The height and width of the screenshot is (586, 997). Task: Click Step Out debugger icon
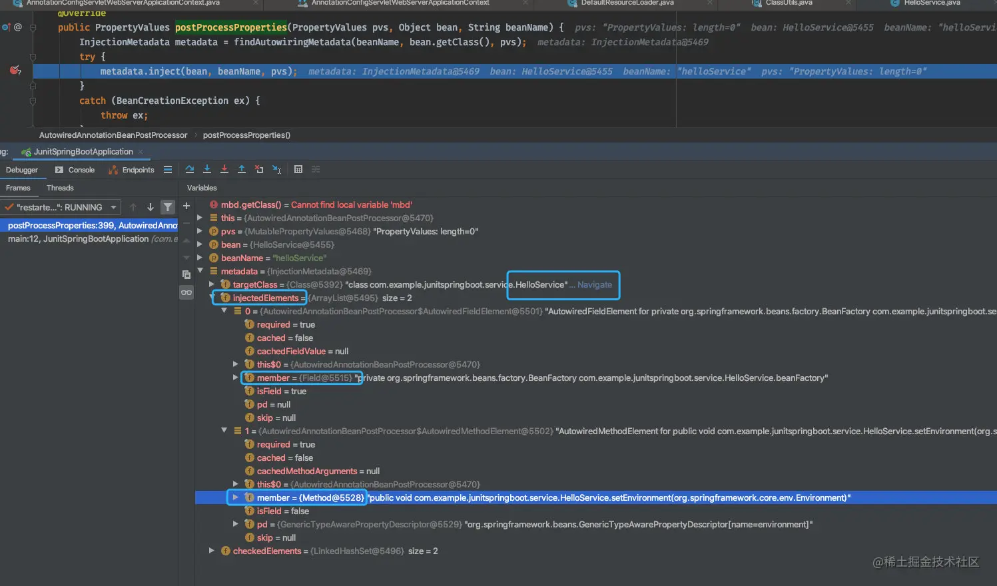[242, 169]
